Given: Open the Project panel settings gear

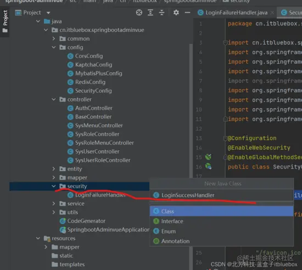Looking at the screenshot, I should 176,13.
